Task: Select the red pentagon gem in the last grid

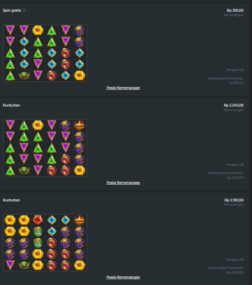Action: coord(38,220)
